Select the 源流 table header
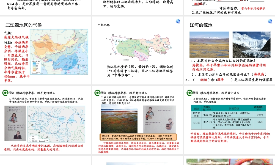The width and height of the screenshot is (275, 165). click(x=197, y=109)
